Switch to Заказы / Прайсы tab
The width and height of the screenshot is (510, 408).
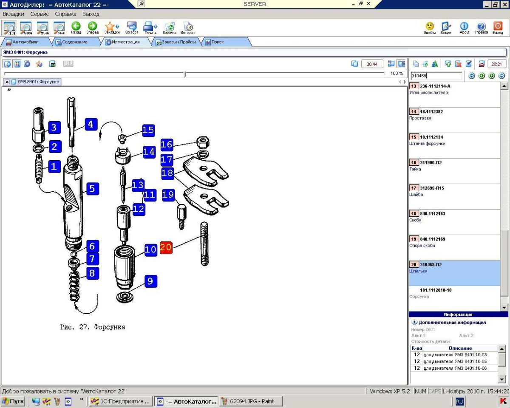pos(176,42)
